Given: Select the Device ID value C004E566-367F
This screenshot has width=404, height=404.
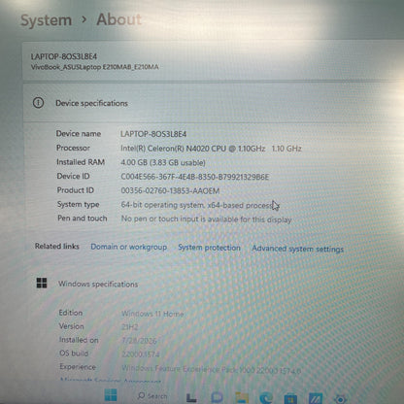Looking at the screenshot, I should point(195,177).
